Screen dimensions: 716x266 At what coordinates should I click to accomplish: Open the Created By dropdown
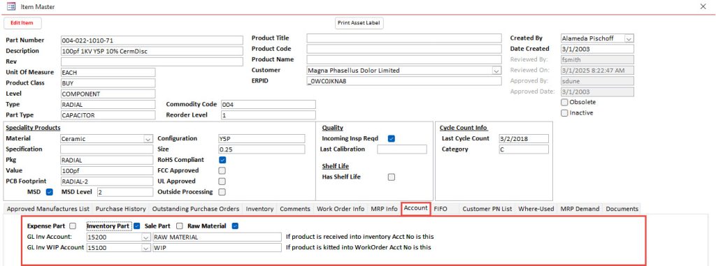pos(629,38)
